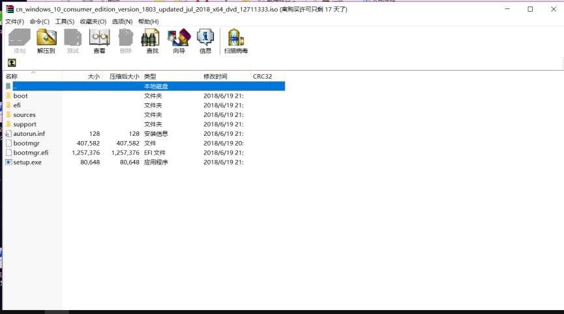Image resolution: width=564 pixels, height=314 pixels.
Task: Click the setup.exe application icon
Action: [8, 162]
